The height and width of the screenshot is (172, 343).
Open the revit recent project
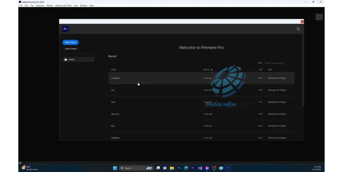(201, 102)
